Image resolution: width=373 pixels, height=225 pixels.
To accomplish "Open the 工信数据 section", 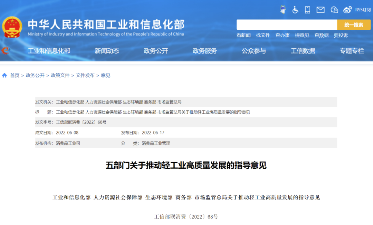I will (303, 51).
